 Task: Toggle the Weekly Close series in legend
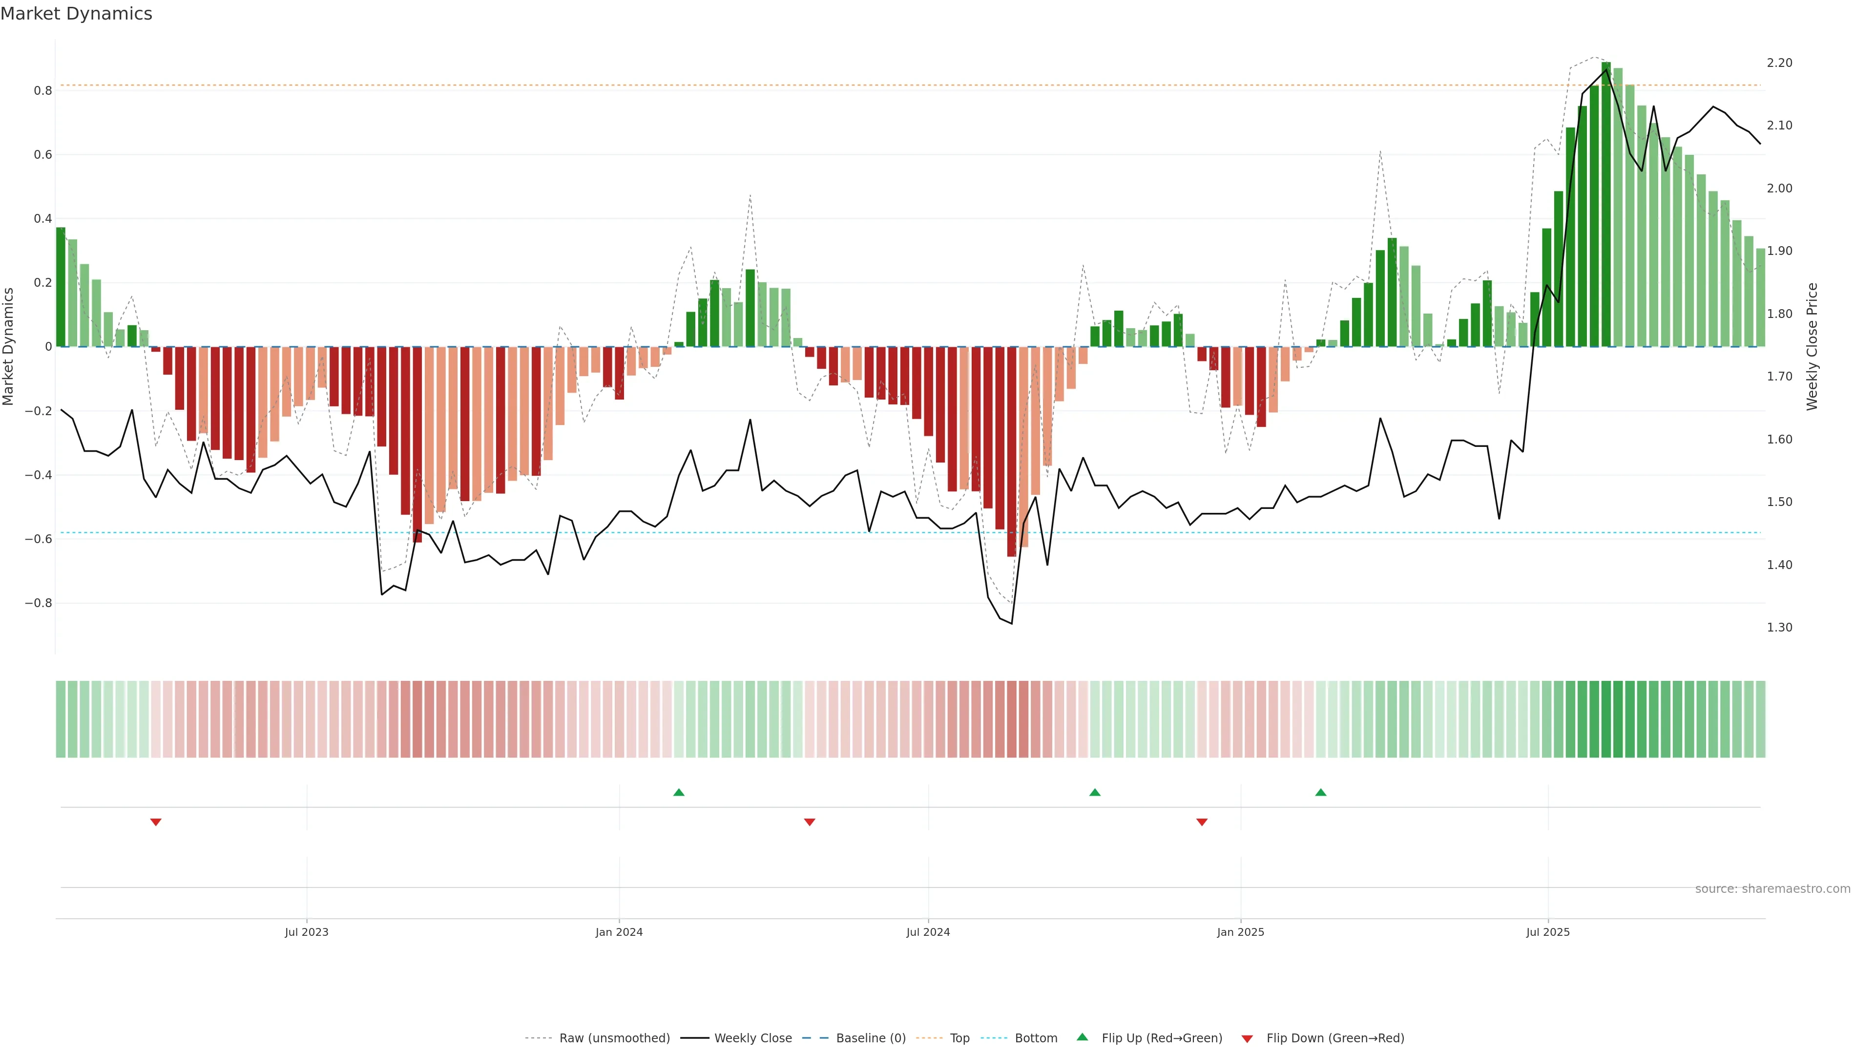[752, 1038]
